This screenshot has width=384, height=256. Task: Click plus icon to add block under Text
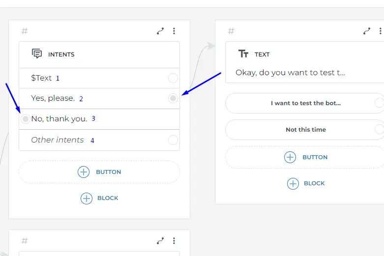pos(293,183)
